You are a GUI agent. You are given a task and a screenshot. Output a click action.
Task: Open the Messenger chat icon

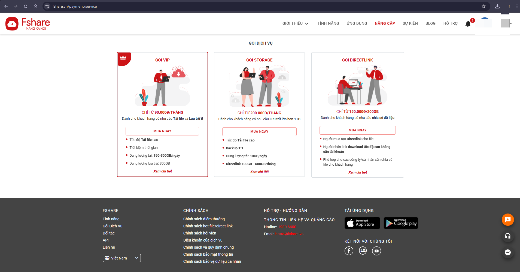(x=508, y=252)
